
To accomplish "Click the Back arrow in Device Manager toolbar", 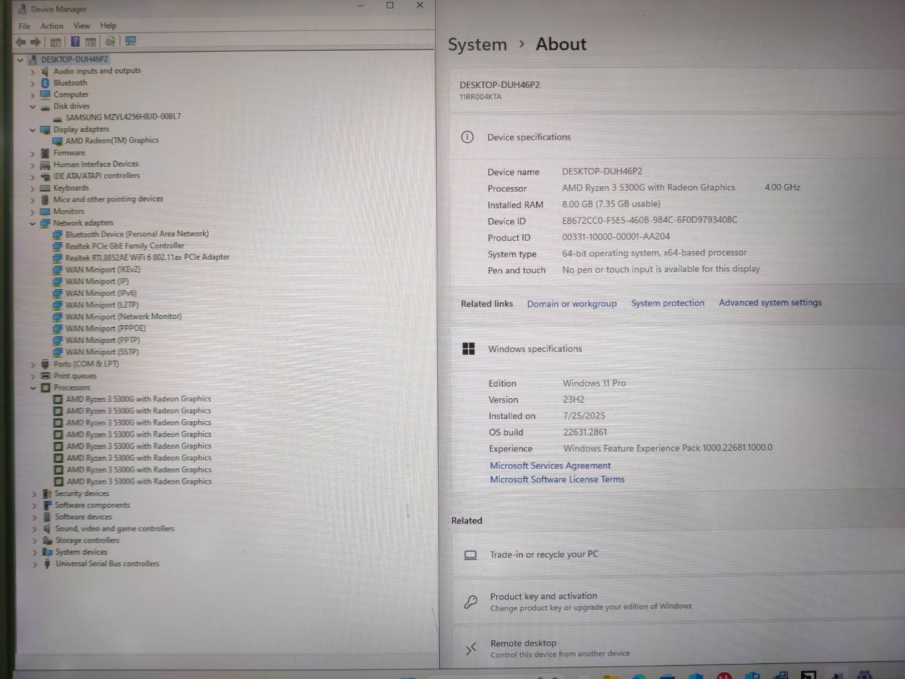I will (x=21, y=42).
